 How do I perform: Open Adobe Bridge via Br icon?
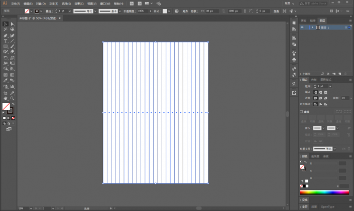click(132, 4)
